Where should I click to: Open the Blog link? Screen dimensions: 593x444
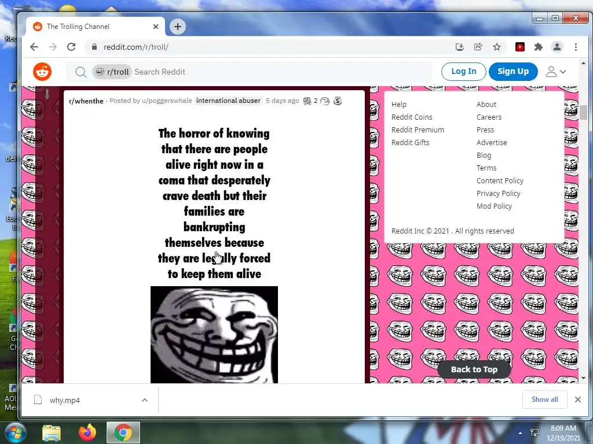tap(484, 155)
